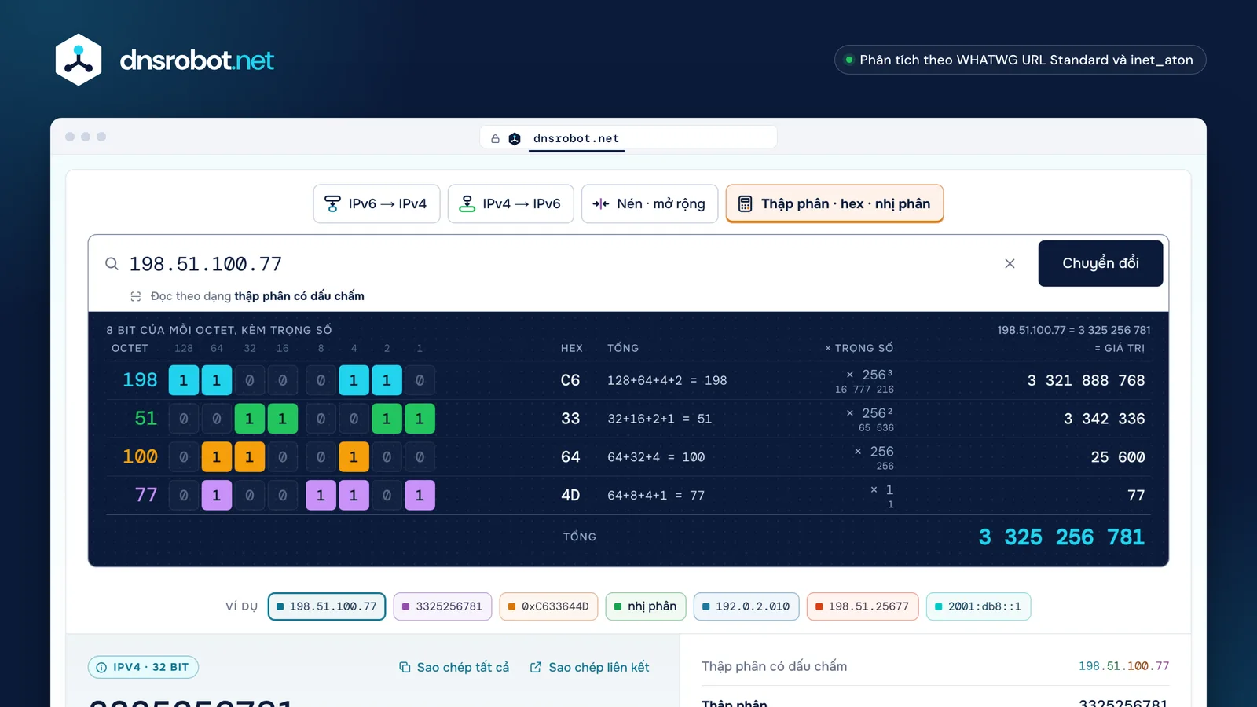
Task: Click the dnsrobot hexagon logo icon
Action: 79,60
